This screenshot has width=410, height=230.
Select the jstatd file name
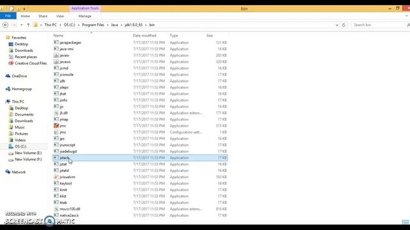point(64,171)
